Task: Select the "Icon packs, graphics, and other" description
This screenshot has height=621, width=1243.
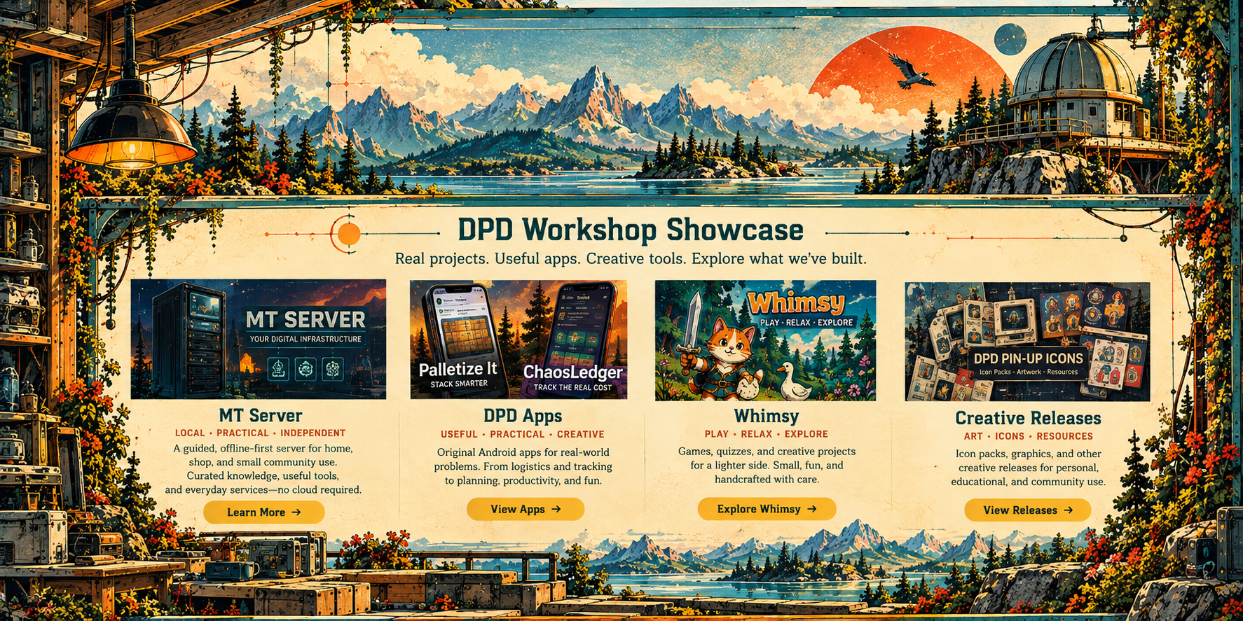Action: pyautogui.click(x=1028, y=468)
